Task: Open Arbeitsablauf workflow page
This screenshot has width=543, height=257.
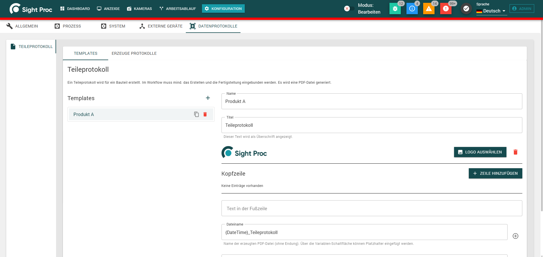Action: (x=178, y=9)
